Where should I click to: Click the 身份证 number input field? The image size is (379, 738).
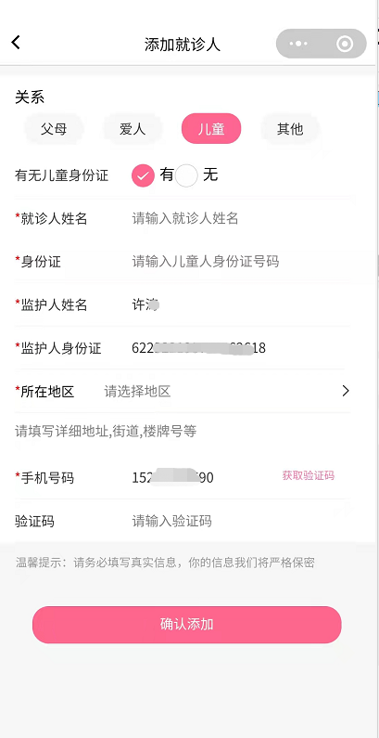point(239,262)
